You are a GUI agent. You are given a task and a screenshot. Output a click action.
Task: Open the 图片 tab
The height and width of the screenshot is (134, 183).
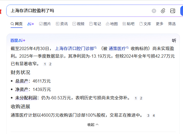tap(45, 24)
